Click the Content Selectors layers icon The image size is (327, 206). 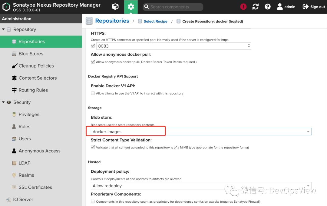click(14, 78)
